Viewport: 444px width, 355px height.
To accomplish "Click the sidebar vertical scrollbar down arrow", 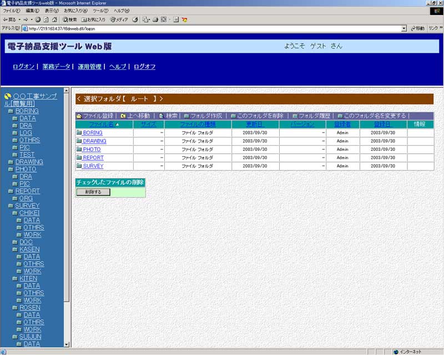I will [67, 344].
